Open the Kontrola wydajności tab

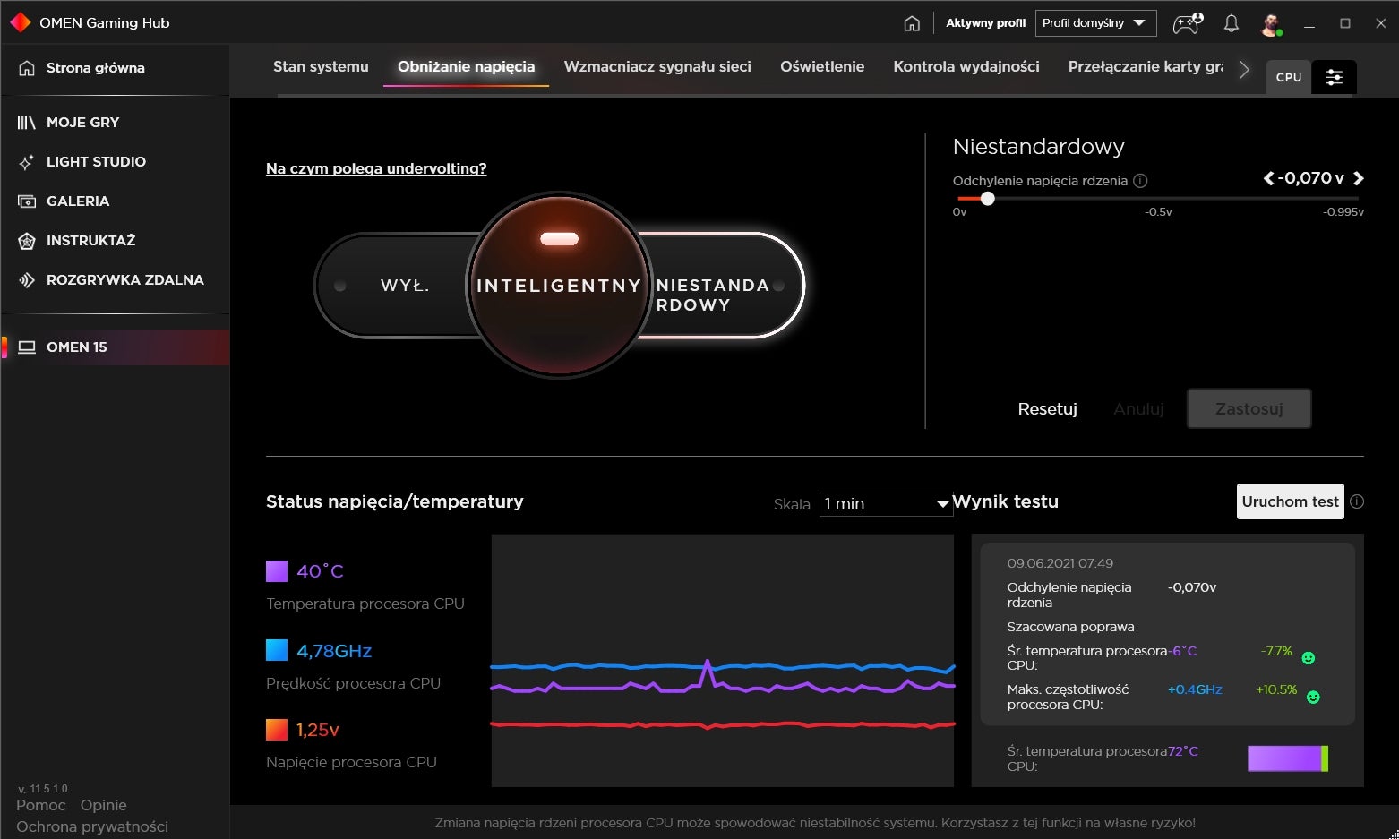[966, 66]
